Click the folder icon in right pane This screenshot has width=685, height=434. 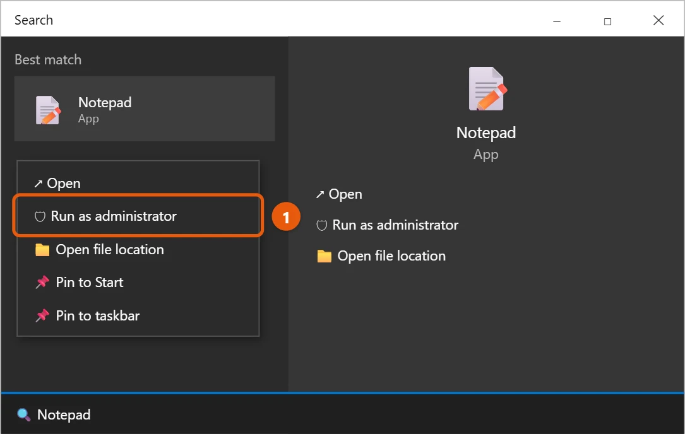tap(324, 256)
